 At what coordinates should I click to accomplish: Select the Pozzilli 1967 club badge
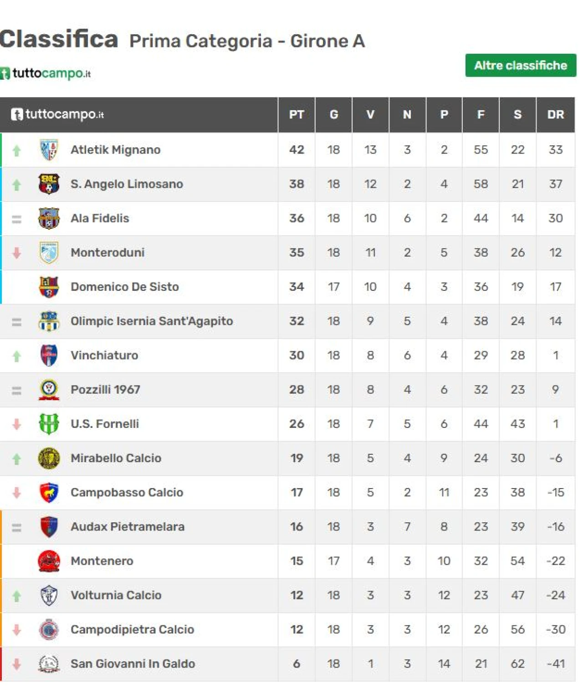click(x=49, y=390)
